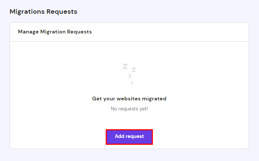Click the second-largest Z of sleep icon
This screenshot has width=259, height=161.
click(133, 70)
